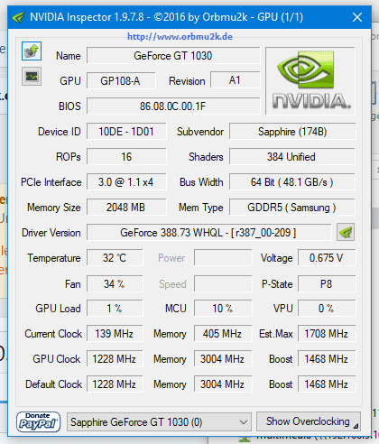Click the Device ID 10DE - 1D01 field
Image resolution: width=379 pixels, height=444 pixels.
point(126,132)
